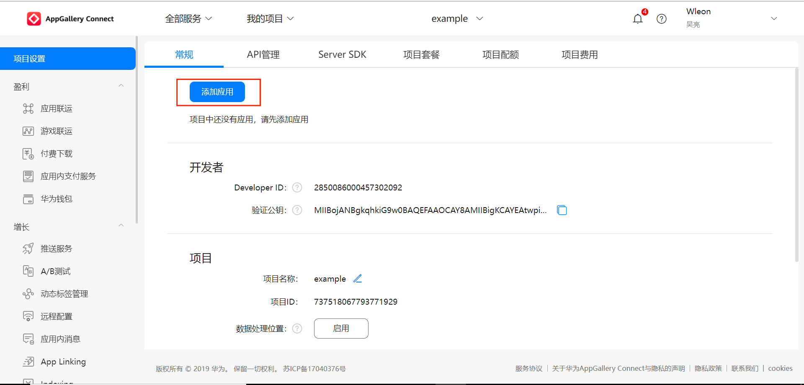
Task: Select 项目设置 in the sidebar
Action: pyautogui.click(x=68, y=59)
